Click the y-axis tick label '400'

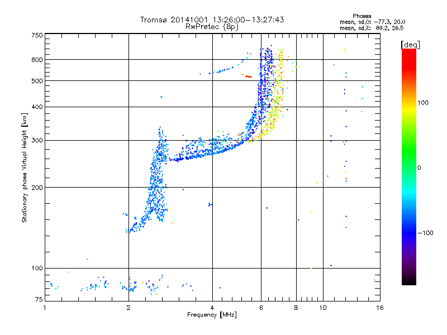[x=37, y=107]
